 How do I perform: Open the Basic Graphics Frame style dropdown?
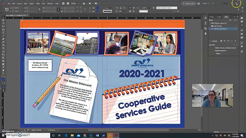(178, 8)
